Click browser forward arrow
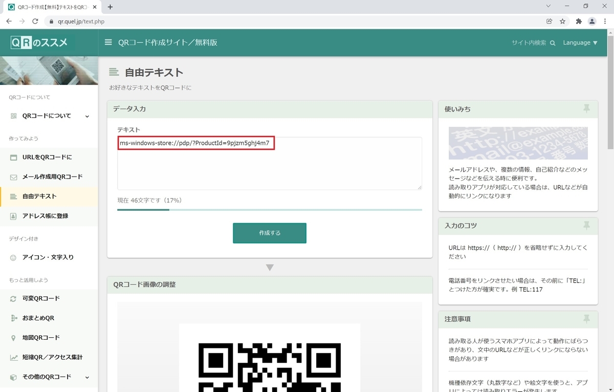Image resolution: width=614 pixels, height=392 pixels. tap(22, 21)
